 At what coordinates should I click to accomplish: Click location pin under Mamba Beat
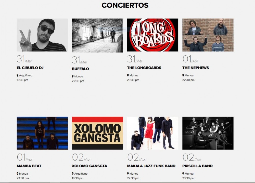pos(18,174)
